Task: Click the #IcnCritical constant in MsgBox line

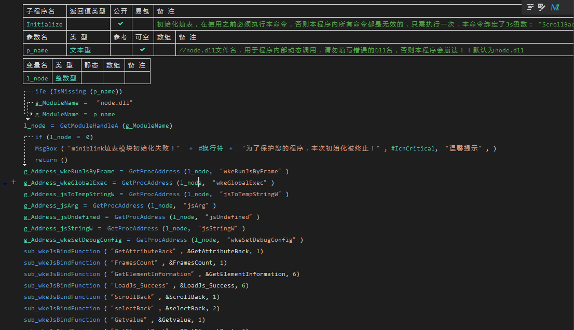Action: point(413,148)
